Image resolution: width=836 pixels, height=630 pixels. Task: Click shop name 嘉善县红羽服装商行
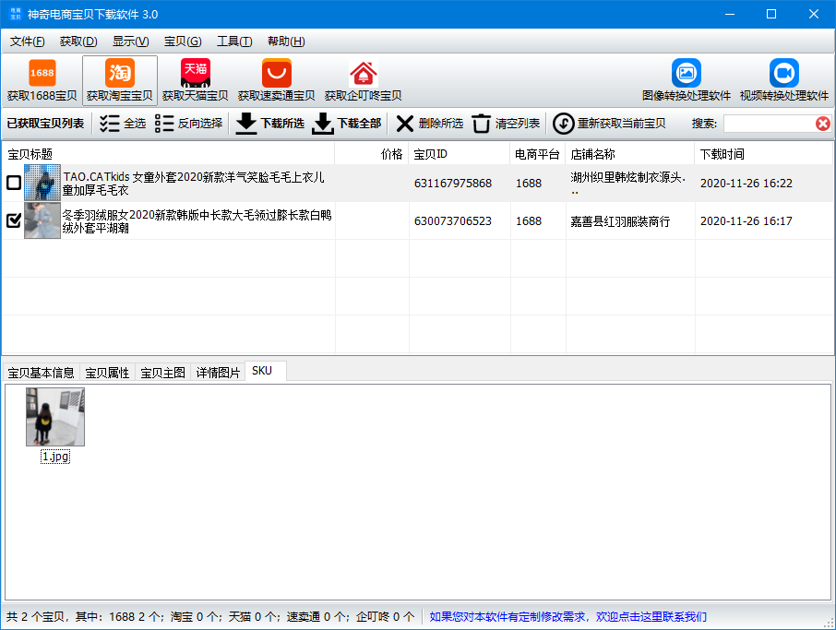[x=620, y=221]
